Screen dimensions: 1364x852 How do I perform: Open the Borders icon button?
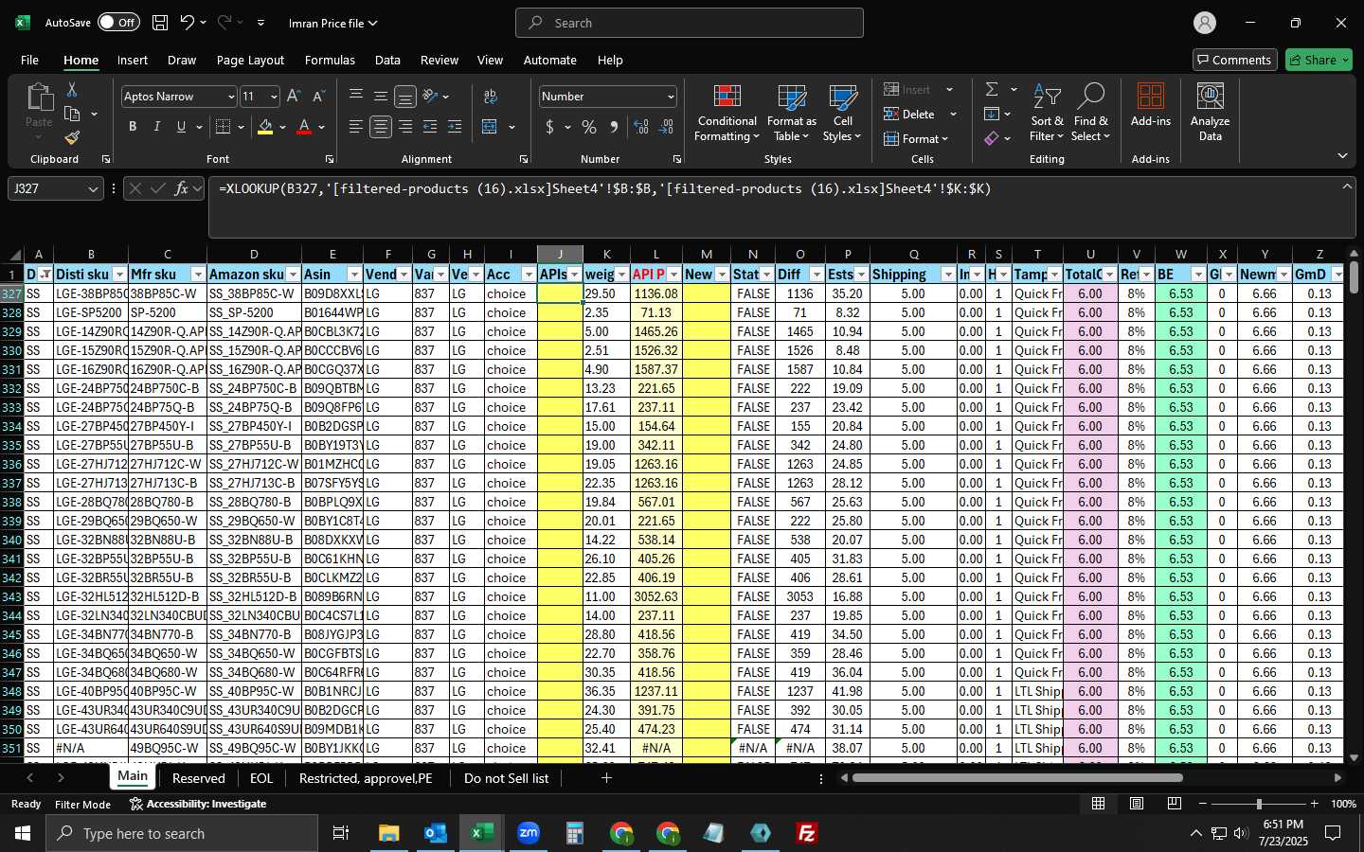[224, 127]
